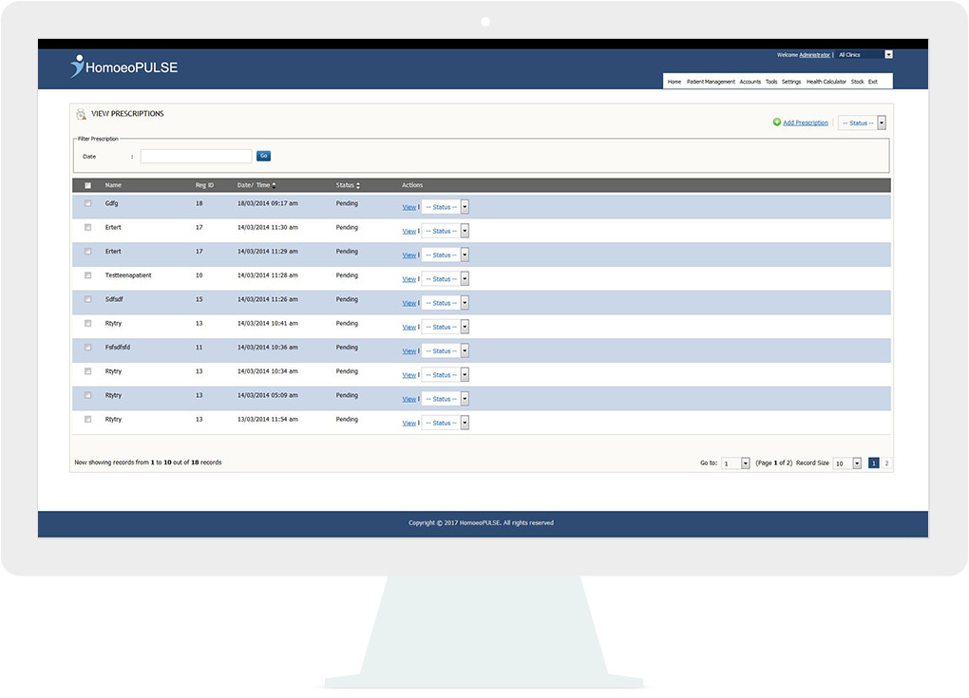This screenshot has height=698, width=969.
Task: Tick the Testteenapatient row checkbox
Action: (x=88, y=275)
